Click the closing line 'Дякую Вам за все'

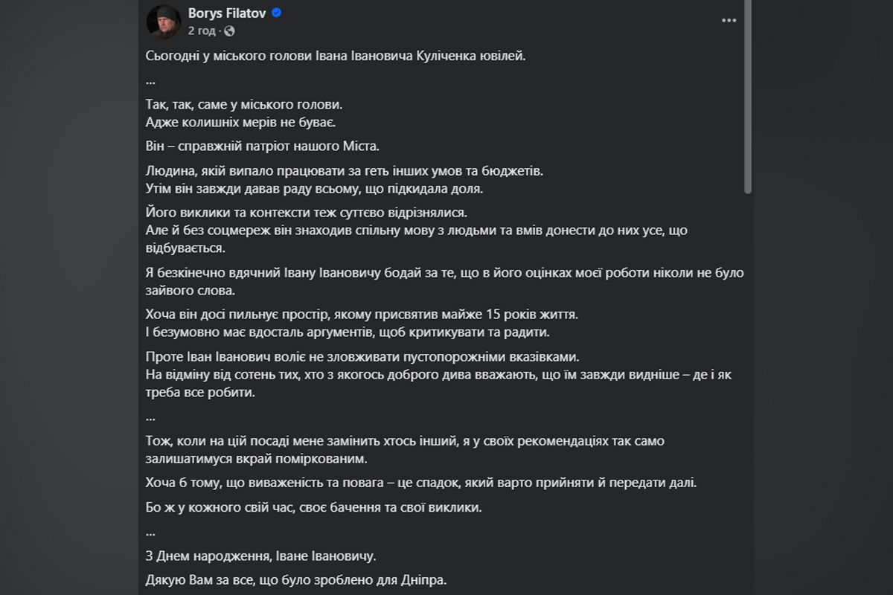(297, 580)
